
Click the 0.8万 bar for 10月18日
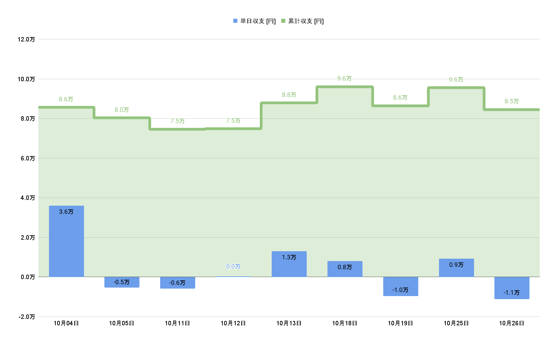click(x=345, y=269)
